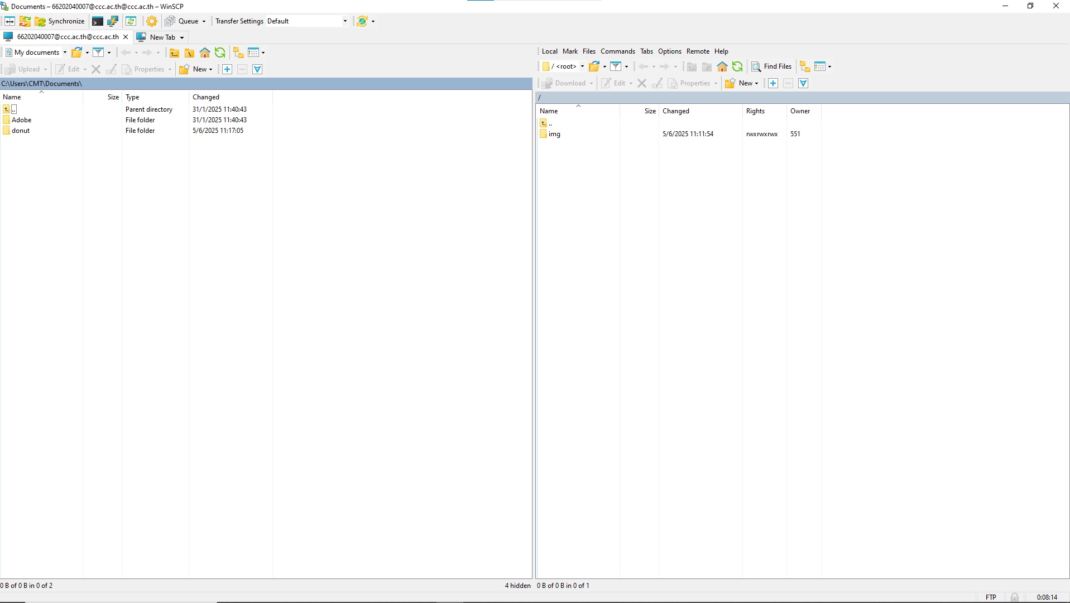Click local panel Filter icon

pyautogui.click(x=98, y=52)
